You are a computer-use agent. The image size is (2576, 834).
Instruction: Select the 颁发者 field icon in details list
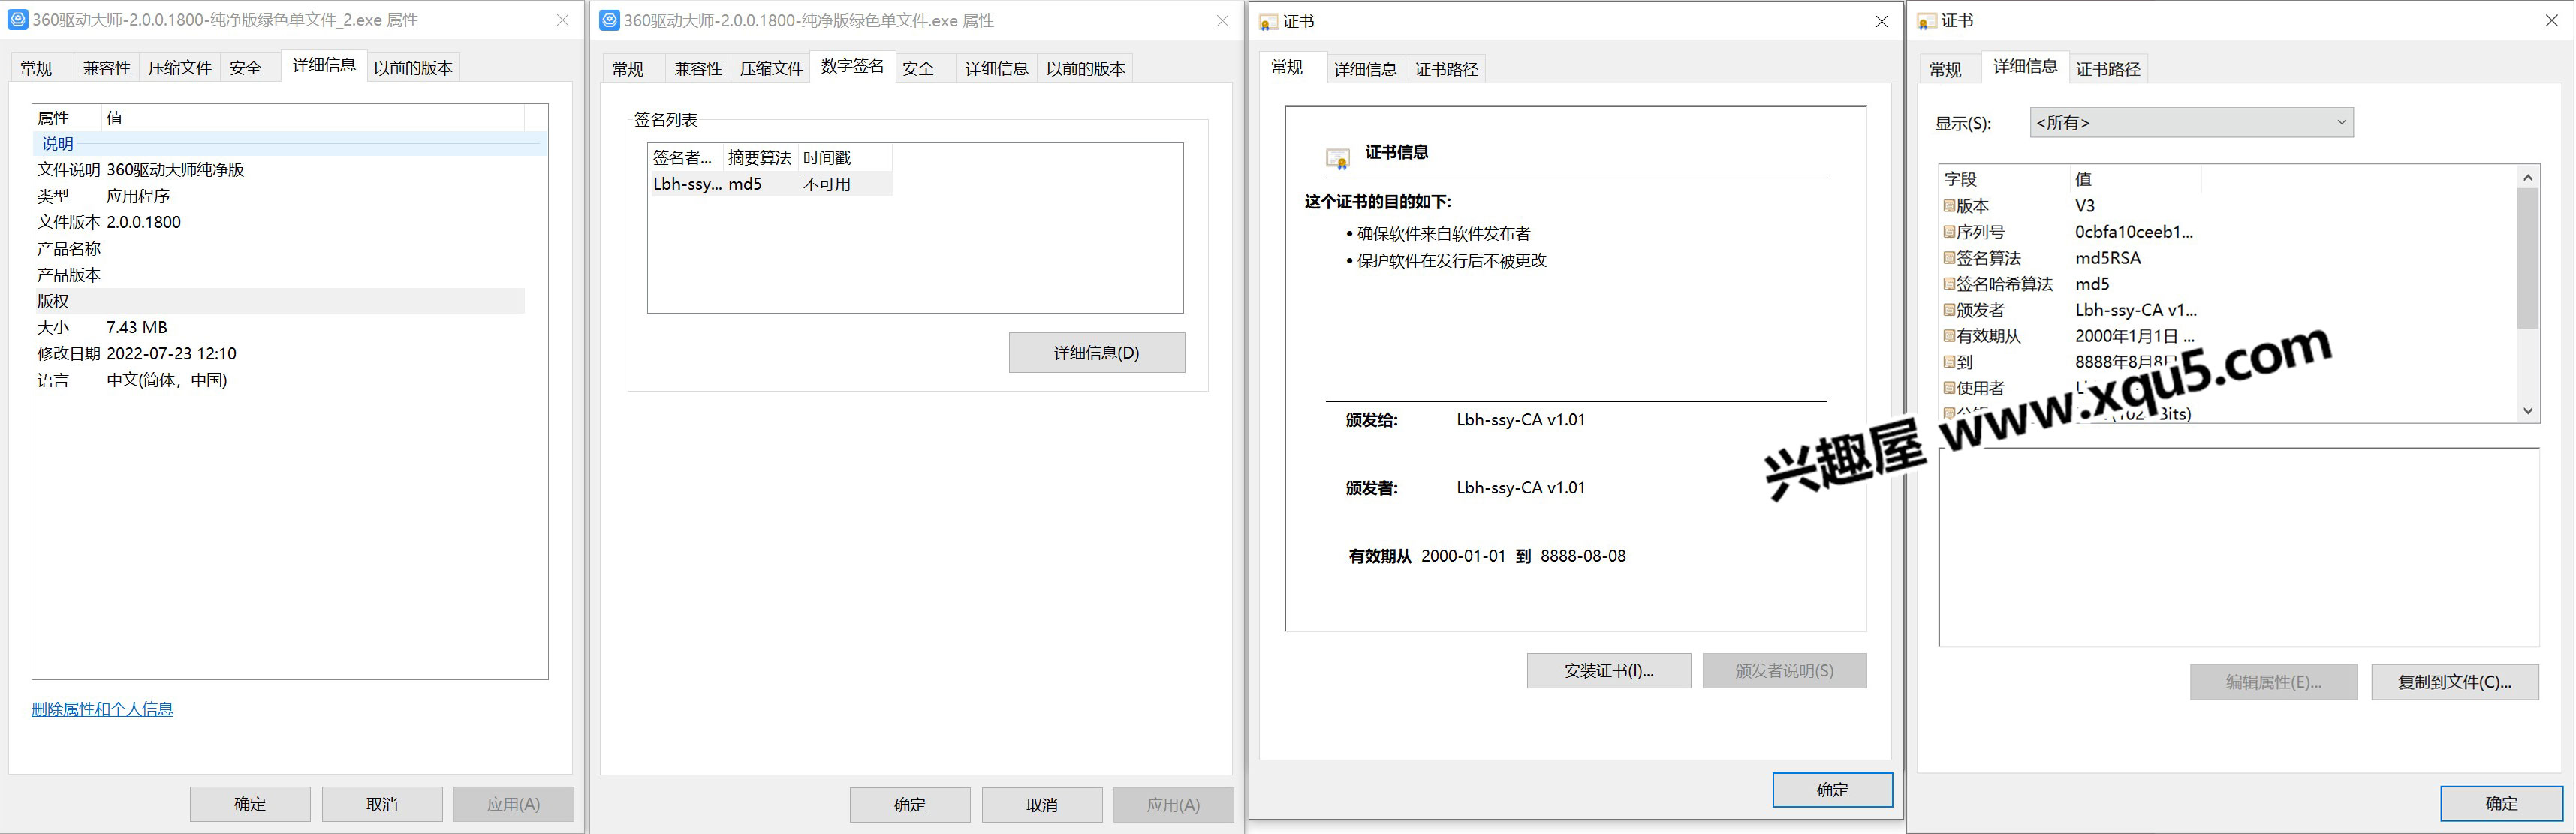1949,310
